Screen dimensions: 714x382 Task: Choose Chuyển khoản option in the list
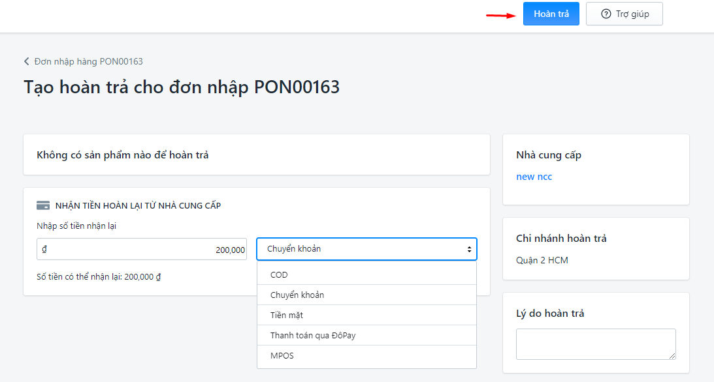(x=366, y=295)
